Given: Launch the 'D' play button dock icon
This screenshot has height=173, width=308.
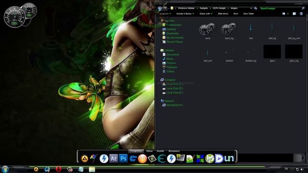Looking at the screenshot, I should click(x=219, y=159).
